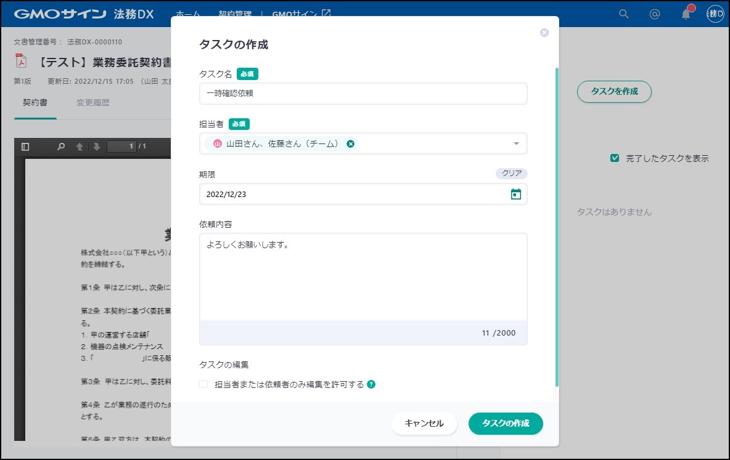Click the クリア button above the deadline
The image size is (730, 460).
point(511,174)
